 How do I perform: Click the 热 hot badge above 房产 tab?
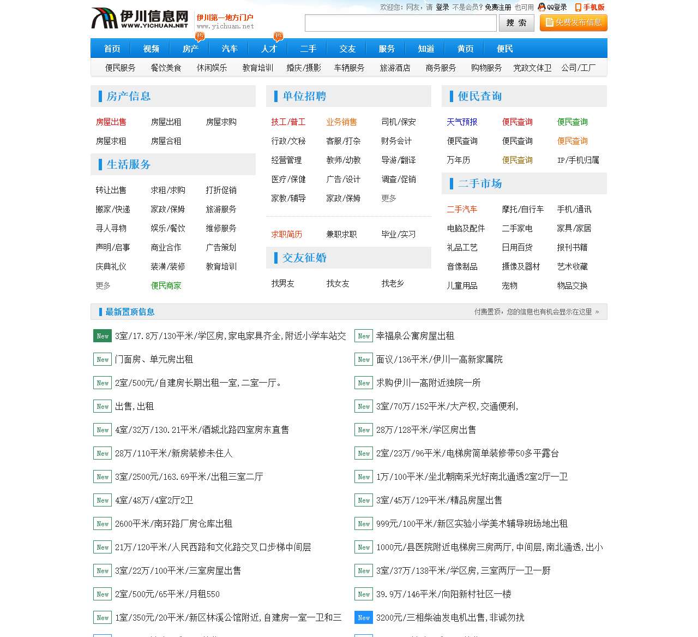click(x=199, y=36)
